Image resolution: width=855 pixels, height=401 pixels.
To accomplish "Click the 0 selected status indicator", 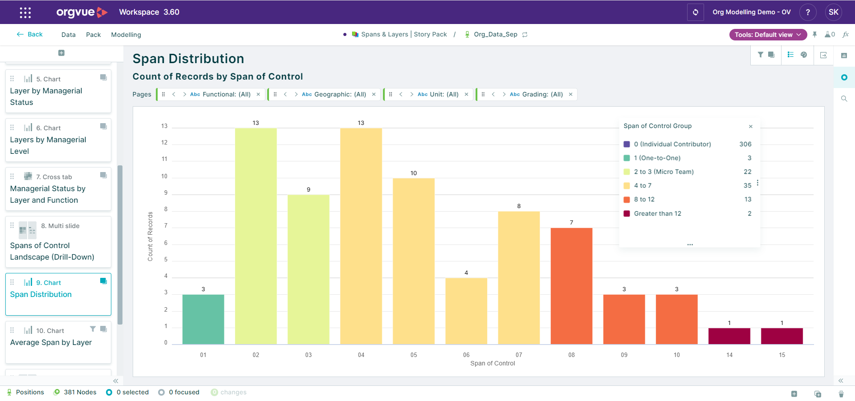I will coord(127,392).
